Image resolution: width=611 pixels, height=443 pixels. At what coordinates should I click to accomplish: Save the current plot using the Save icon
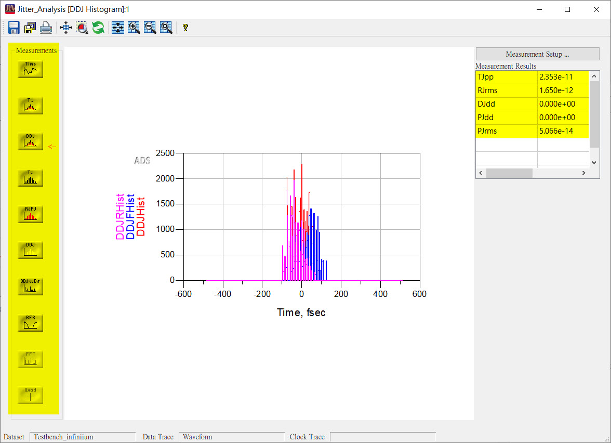click(14, 28)
